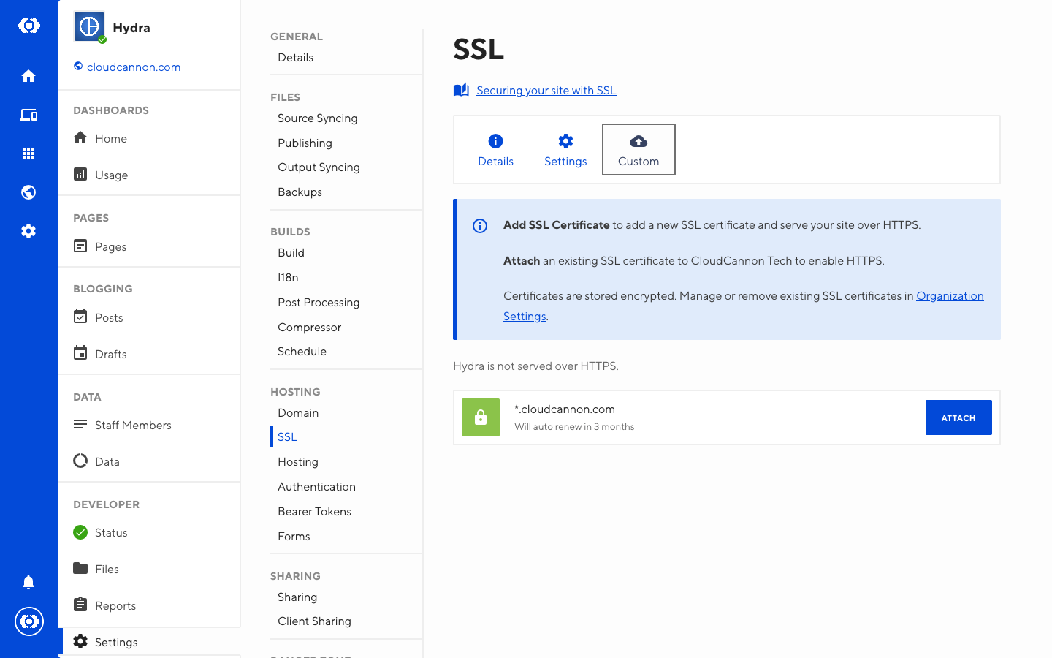The height and width of the screenshot is (658, 1052).
Task: Click the Drafts calendar icon
Action: pos(80,353)
